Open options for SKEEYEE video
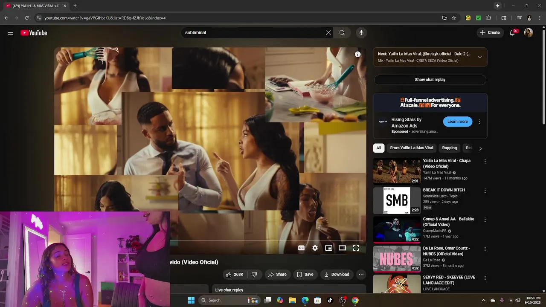 pos(485,278)
